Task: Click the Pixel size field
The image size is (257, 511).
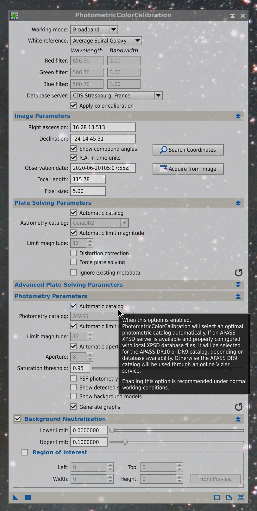Action: 88,191
